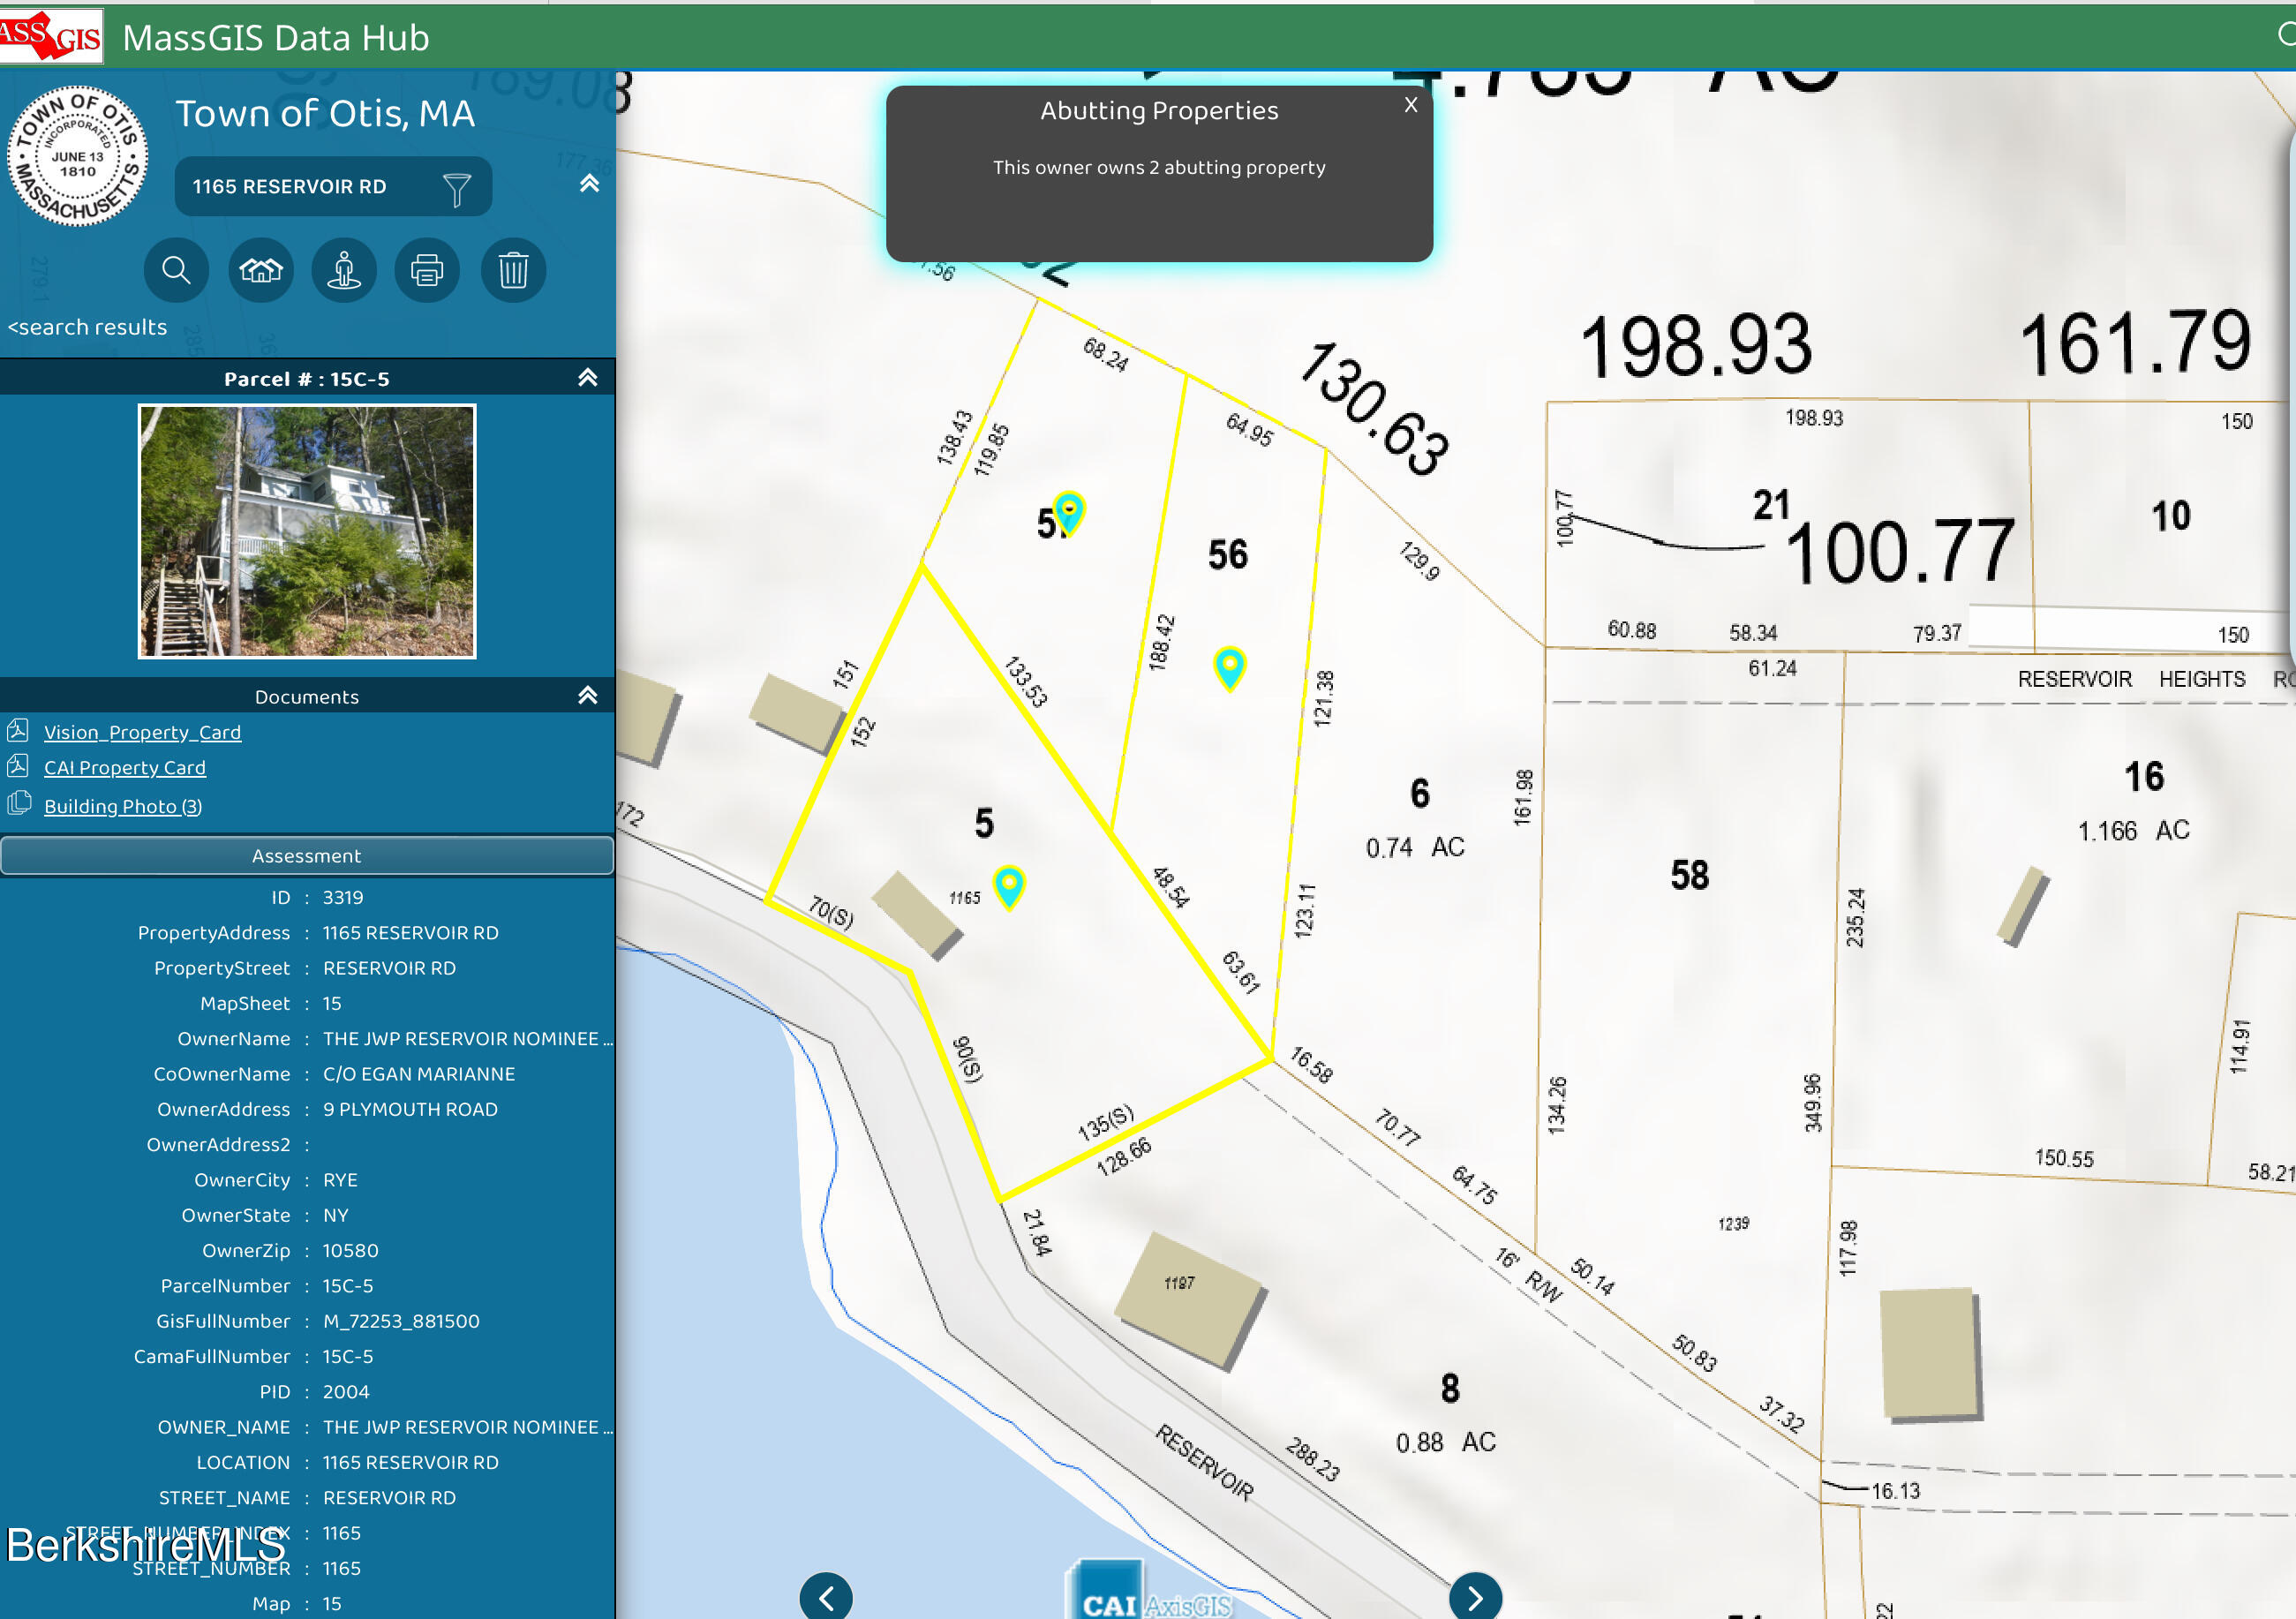Collapse the Parcel # 15C-5 section

[588, 378]
